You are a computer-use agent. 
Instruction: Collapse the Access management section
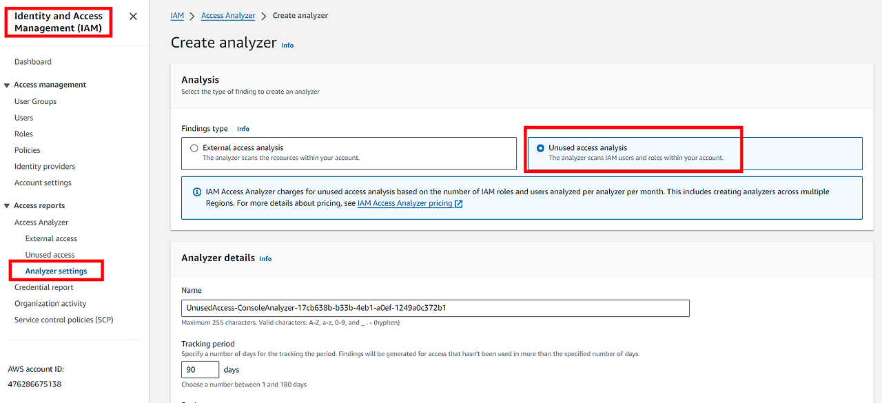(x=7, y=85)
